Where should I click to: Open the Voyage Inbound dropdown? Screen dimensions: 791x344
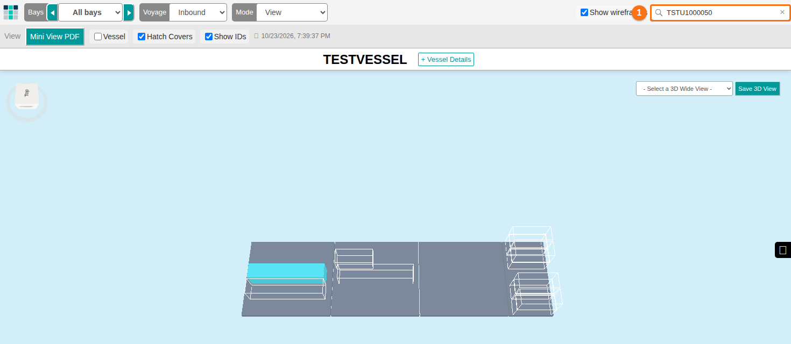coord(198,12)
